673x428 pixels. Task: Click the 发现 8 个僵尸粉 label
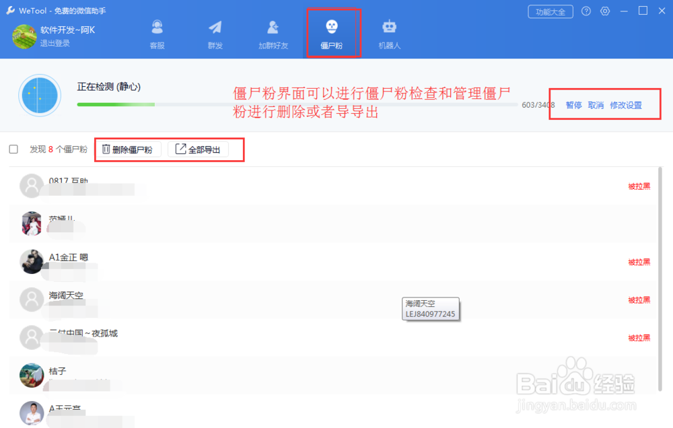pyautogui.click(x=59, y=149)
